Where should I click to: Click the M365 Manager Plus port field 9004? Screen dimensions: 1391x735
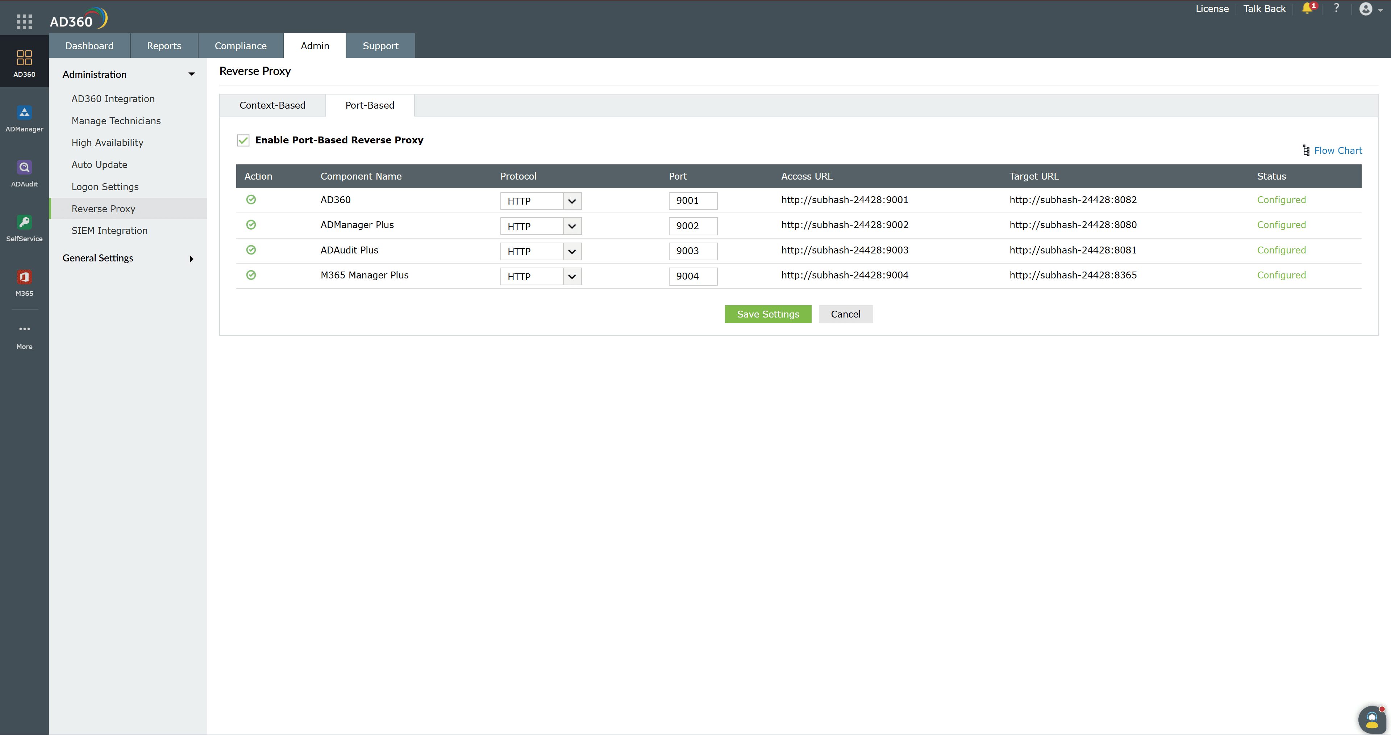point(693,276)
